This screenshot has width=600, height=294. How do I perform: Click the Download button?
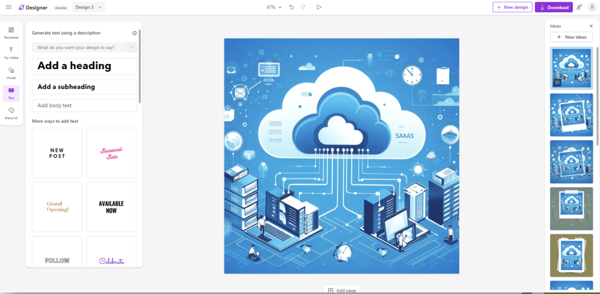tap(554, 7)
